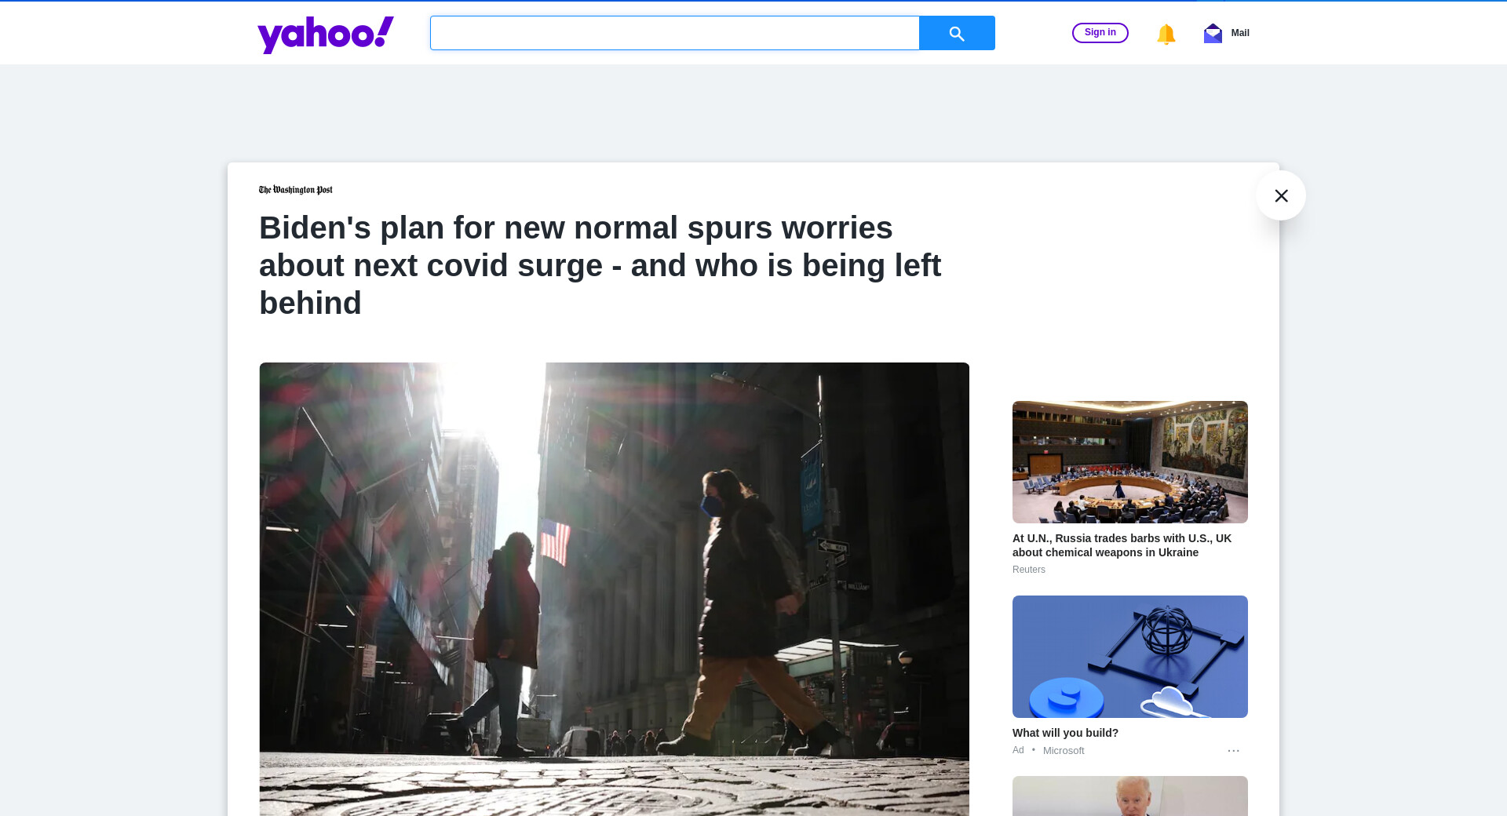
Task: Click the blue search magnifier button
Action: coord(957,33)
